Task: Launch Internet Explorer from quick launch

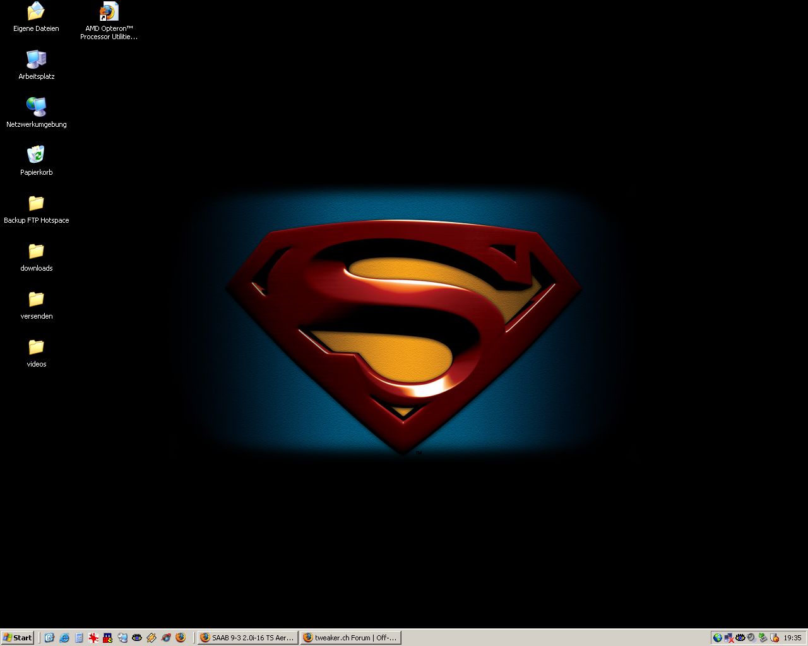Action: point(64,638)
